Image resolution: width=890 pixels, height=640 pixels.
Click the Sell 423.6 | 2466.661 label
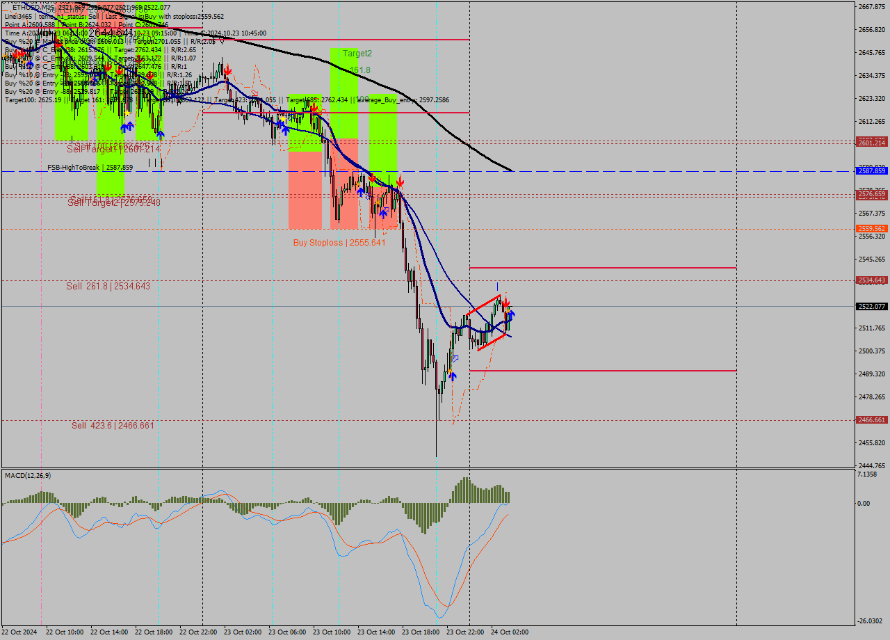point(113,425)
